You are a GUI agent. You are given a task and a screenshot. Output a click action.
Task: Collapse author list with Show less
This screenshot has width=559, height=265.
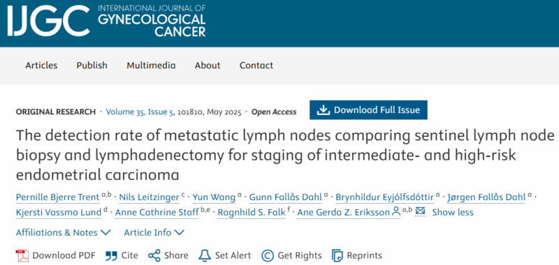pyautogui.click(x=453, y=213)
